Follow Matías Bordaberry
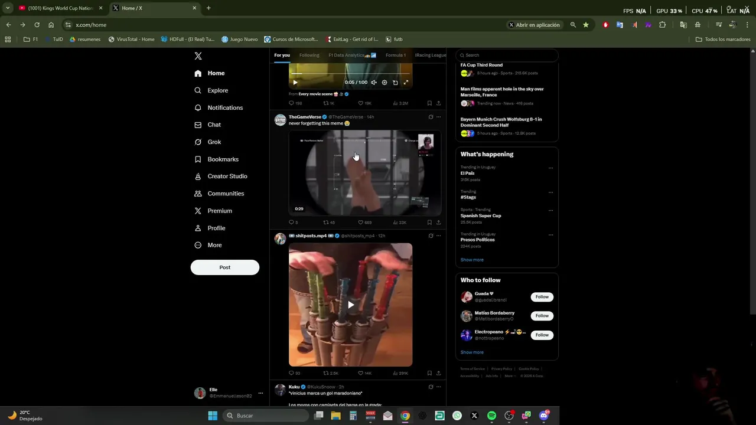 click(x=542, y=316)
